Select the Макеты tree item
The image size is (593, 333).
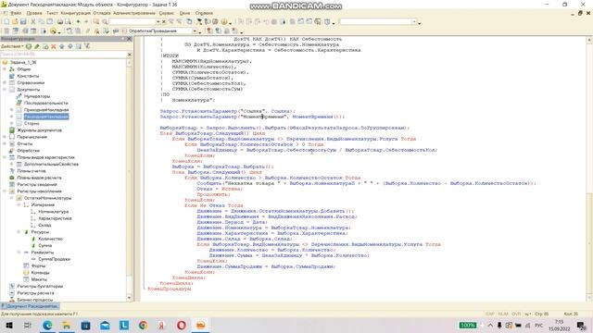(39, 279)
